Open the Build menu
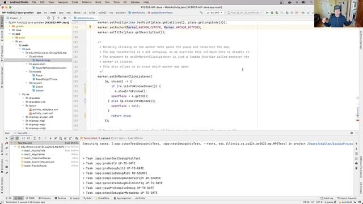This screenshot has height=204, width=363. click(98, 2)
